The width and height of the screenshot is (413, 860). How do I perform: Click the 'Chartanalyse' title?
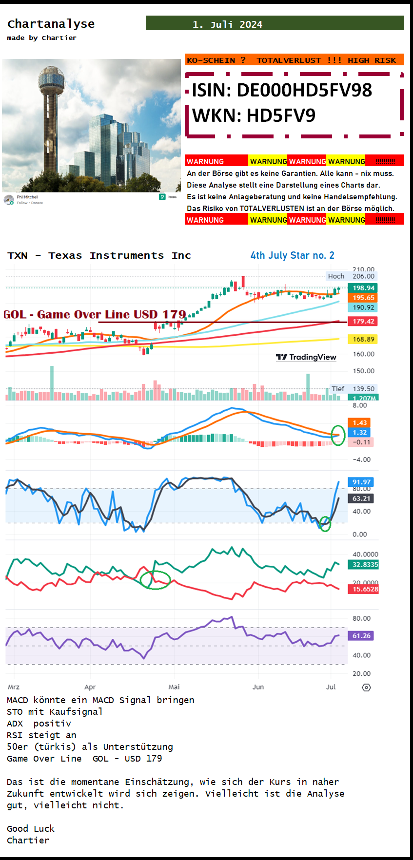51,23
